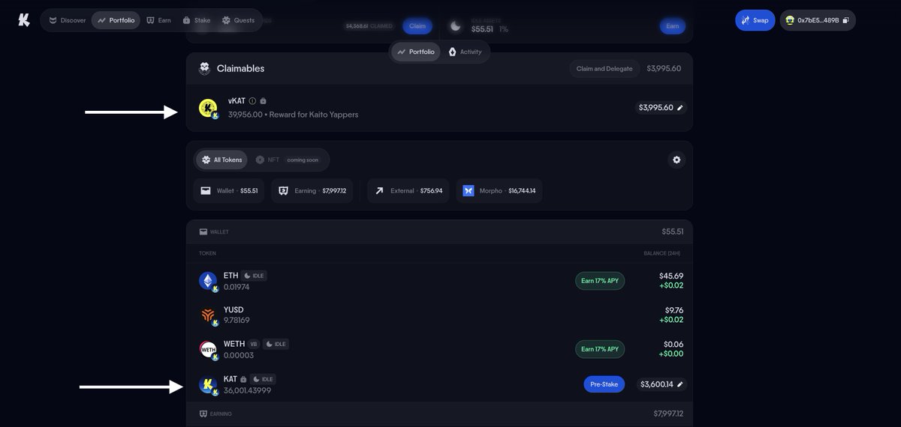This screenshot has width=901, height=427.
Task: Copy the wallet address icon
Action: pyautogui.click(x=845, y=20)
